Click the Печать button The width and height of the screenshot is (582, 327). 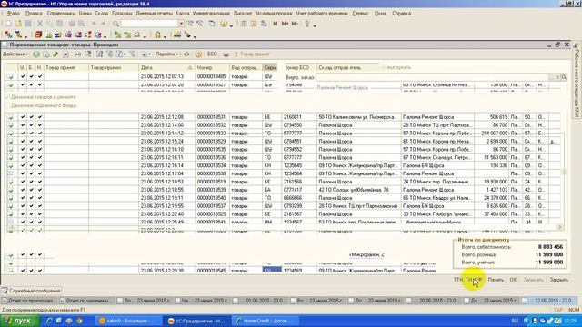click(x=496, y=280)
